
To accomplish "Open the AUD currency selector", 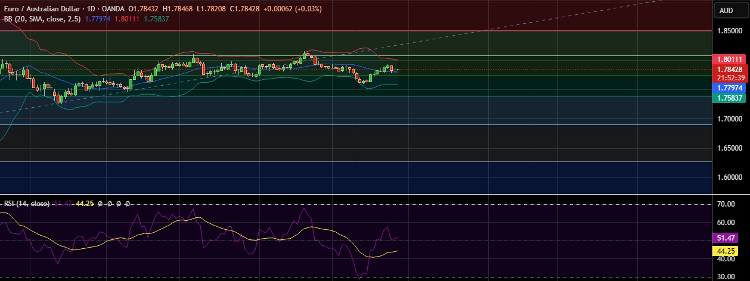I will point(726,10).
